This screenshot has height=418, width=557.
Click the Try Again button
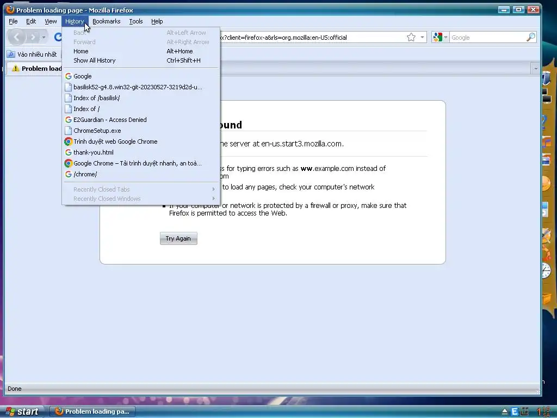click(x=178, y=238)
